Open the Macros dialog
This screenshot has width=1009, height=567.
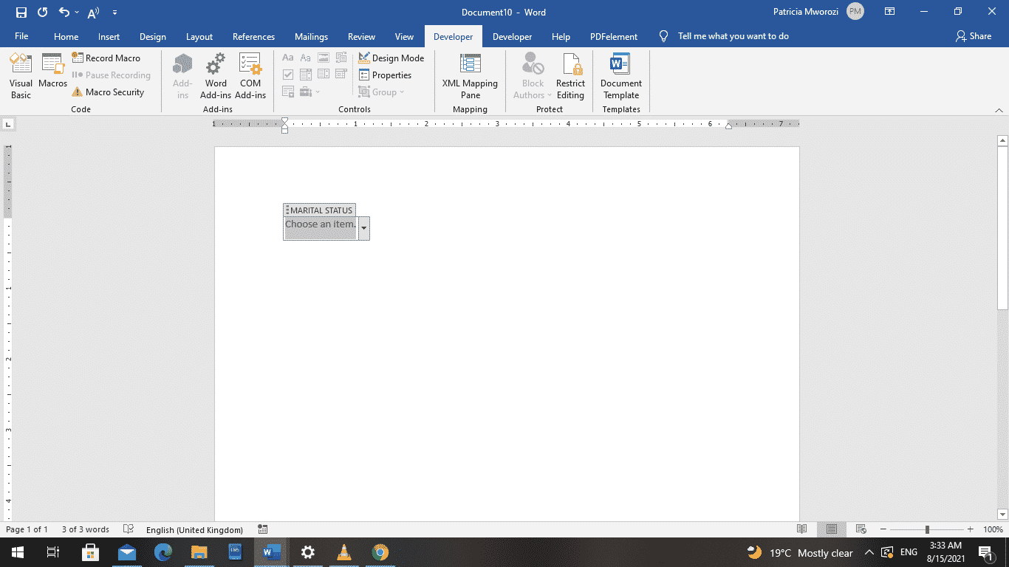[52, 75]
